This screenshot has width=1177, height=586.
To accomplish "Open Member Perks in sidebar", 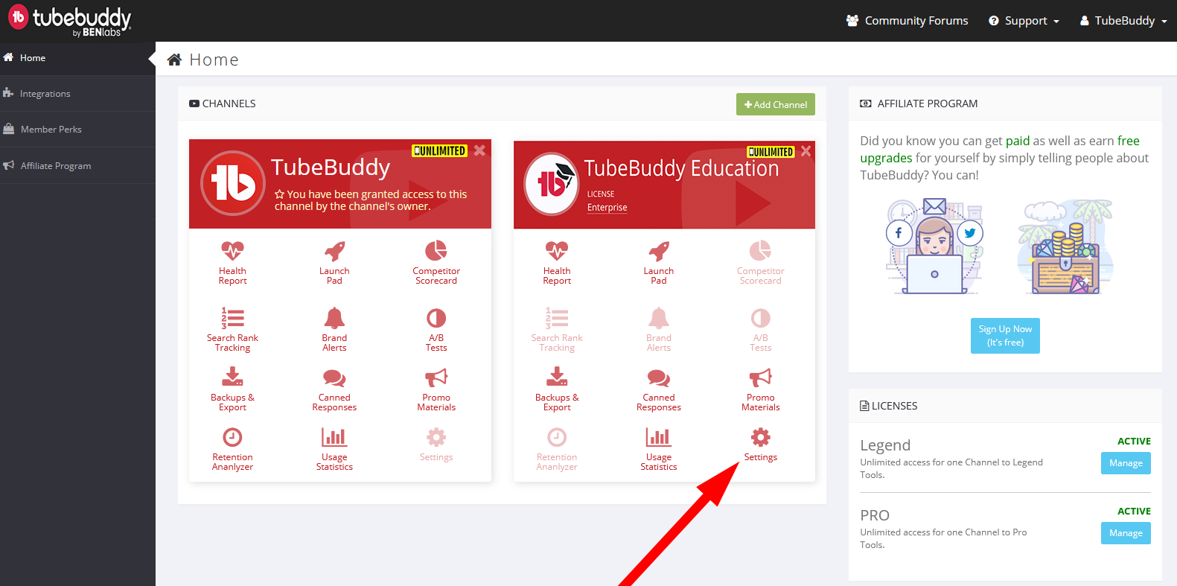I will (77, 129).
